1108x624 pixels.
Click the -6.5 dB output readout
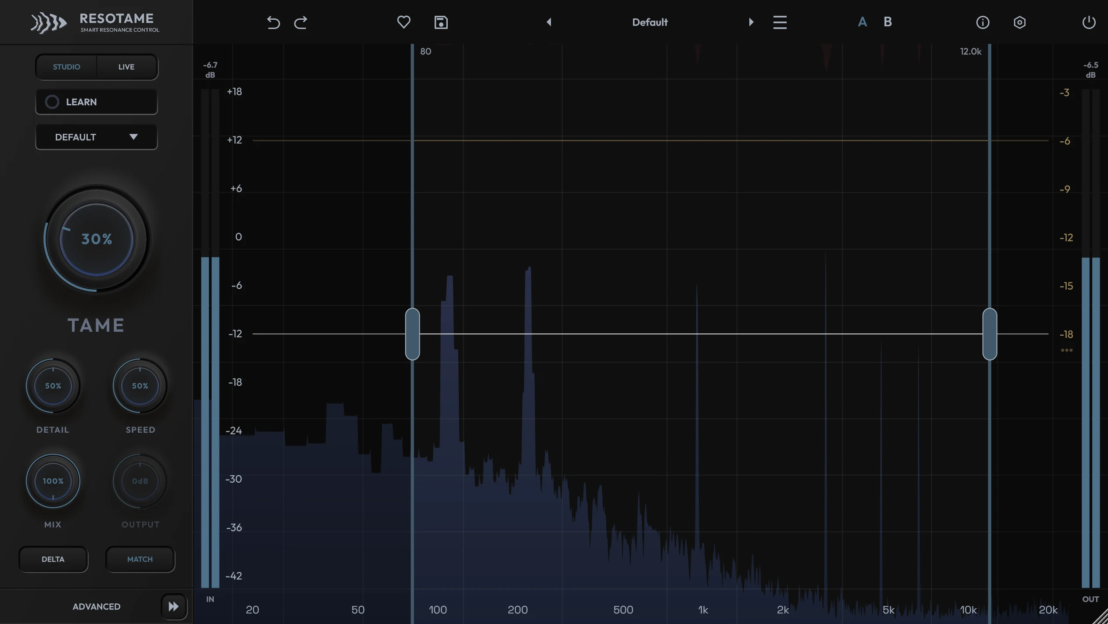click(1090, 70)
